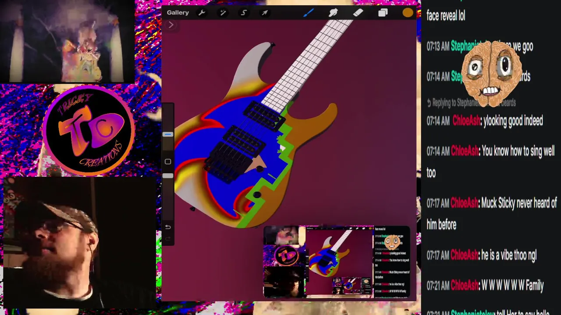Open the orange active color swatch

click(408, 13)
